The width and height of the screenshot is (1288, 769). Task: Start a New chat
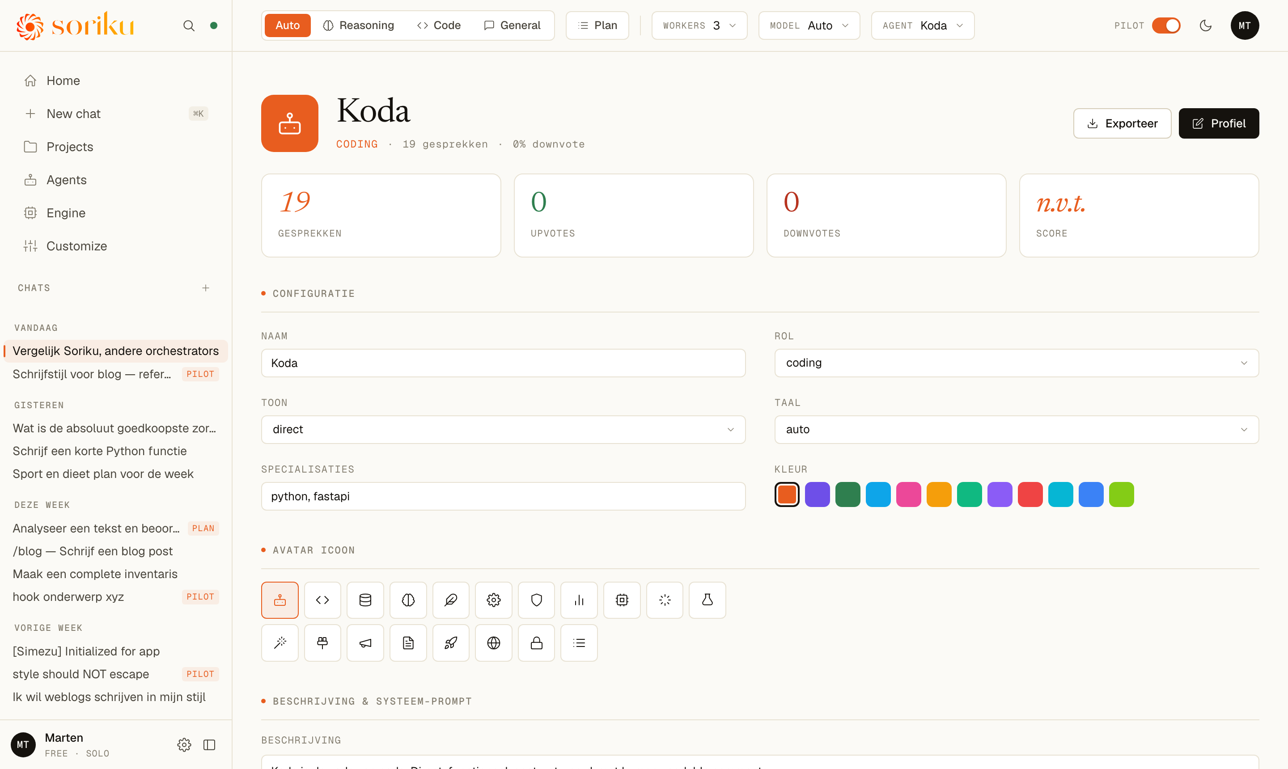[116, 114]
